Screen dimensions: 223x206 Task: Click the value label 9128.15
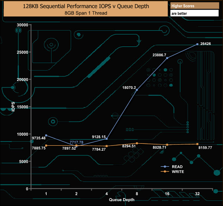coord(99,137)
